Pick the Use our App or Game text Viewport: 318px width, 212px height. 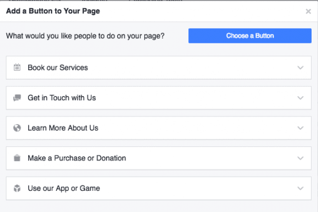click(x=64, y=189)
